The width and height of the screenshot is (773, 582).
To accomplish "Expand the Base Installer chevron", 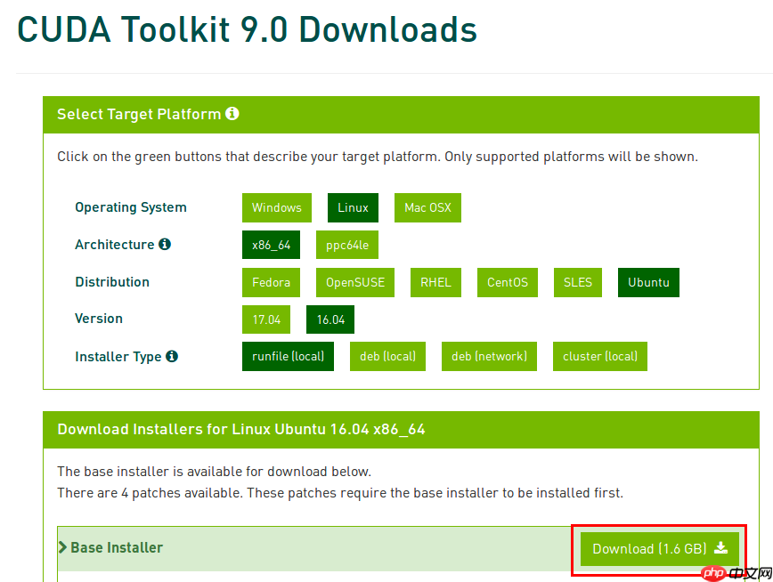I will pos(62,547).
